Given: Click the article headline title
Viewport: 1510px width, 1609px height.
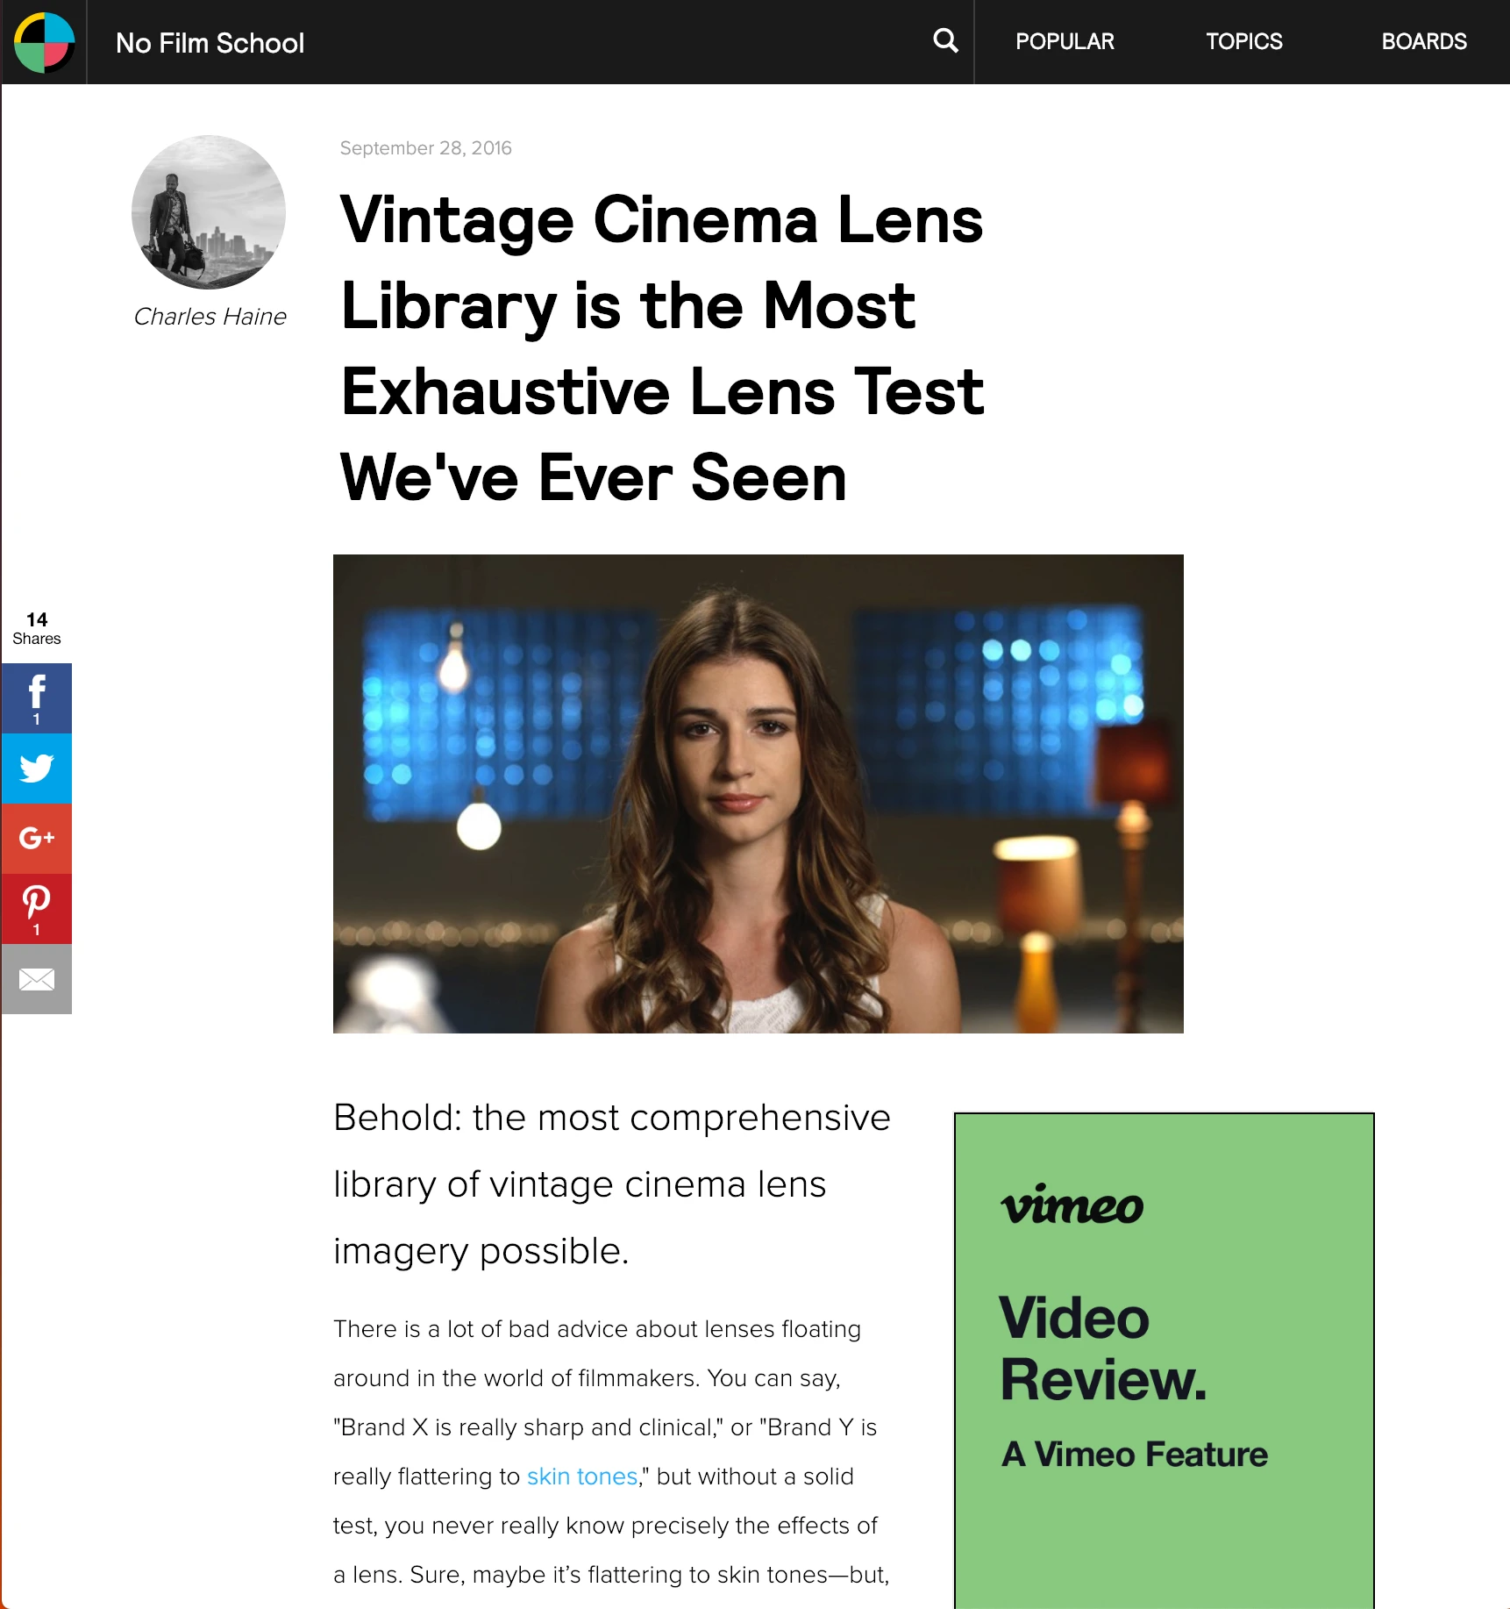Looking at the screenshot, I should coord(662,348).
